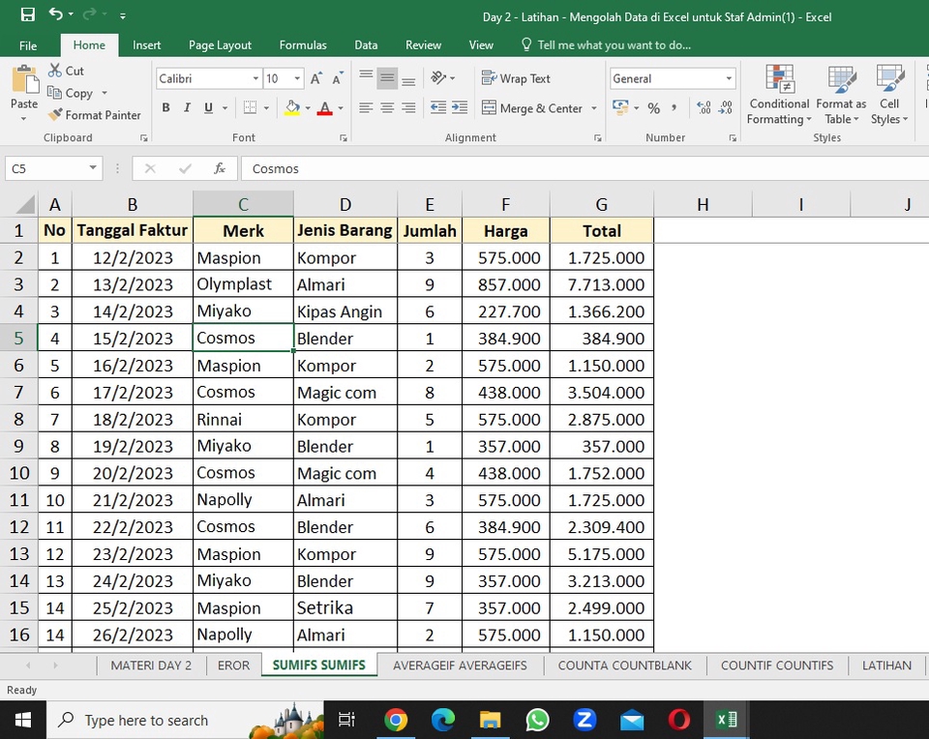Open the COUNTIF COUNTIFS sheet tab
The width and height of the screenshot is (929, 739).
pyautogui.click(x=777, y=665)
